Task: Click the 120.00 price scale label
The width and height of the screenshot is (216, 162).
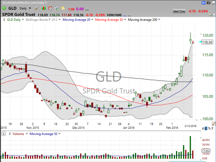Action: (x=208, y=35)
